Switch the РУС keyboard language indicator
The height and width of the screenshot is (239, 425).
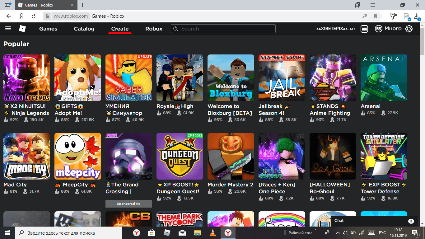[x=382, y=232]
